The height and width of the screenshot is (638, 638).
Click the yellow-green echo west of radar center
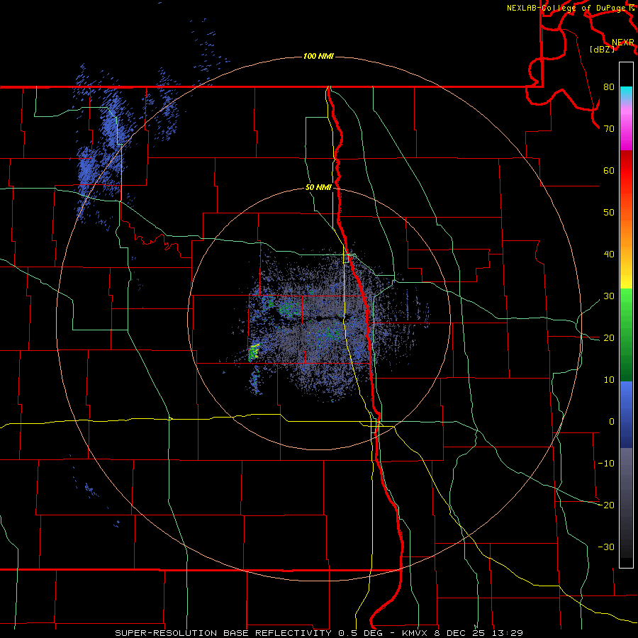tap(254, 352)
